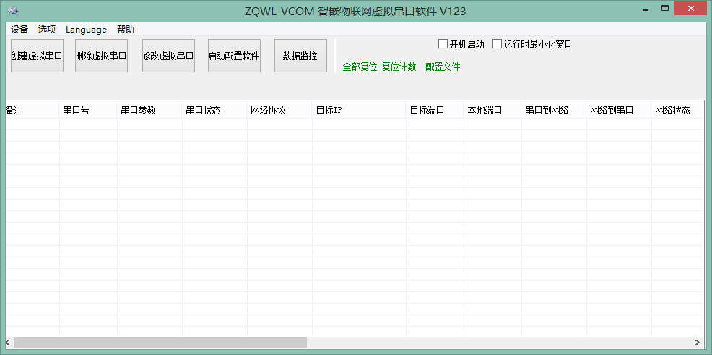Viewport: 712px width, 355px height.
Task: Click the 复位计数 link
Action: (x=399, y=67)
